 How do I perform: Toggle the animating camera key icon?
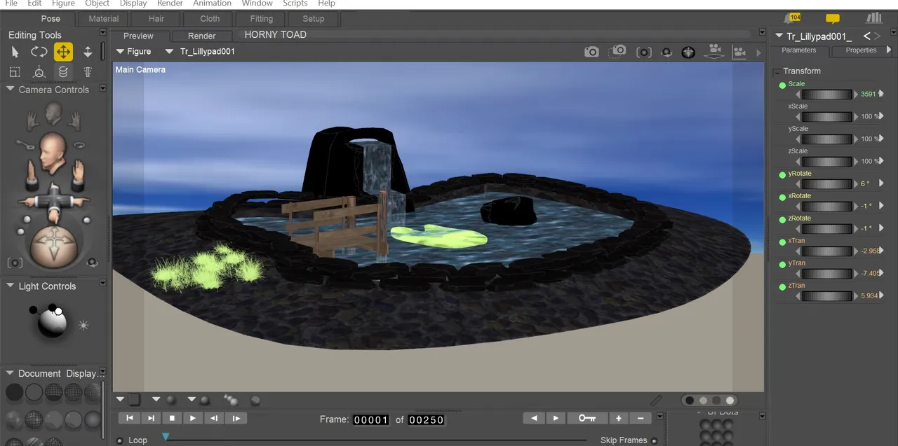coord(25,146)
